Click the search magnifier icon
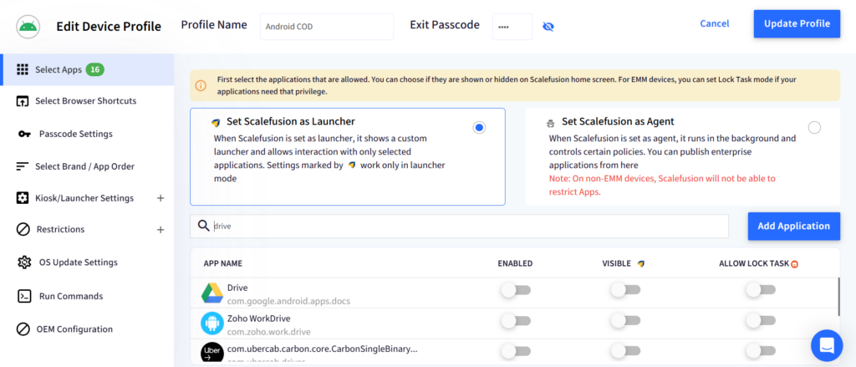 tap(203, 226)
